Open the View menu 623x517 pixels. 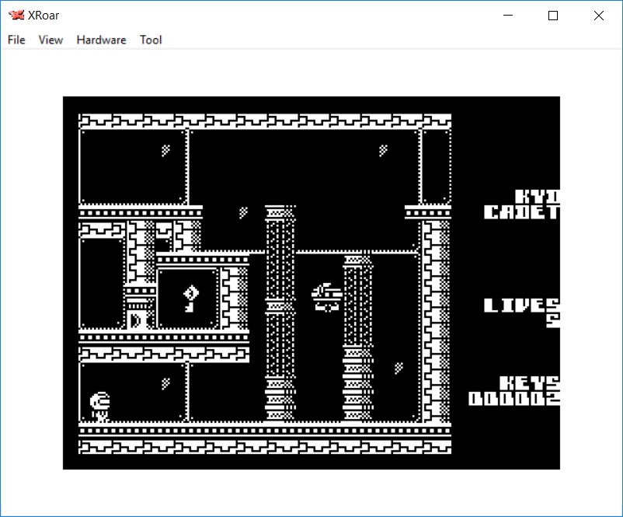(50, 40)
